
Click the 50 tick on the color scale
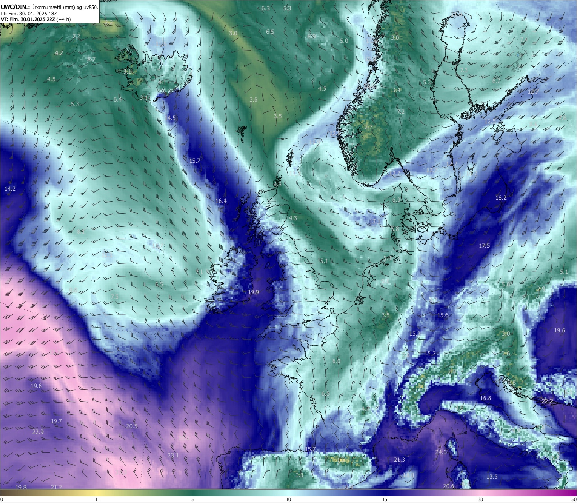coord(573,499)
